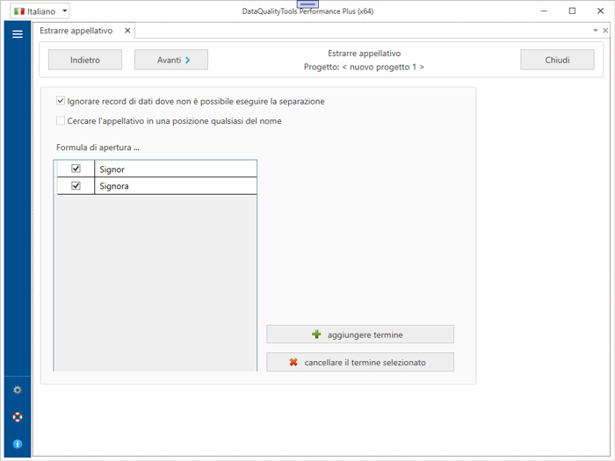Viewport: 615px width, 461px height.
Task: Enable Cercare l'appellativo in una posizione qualsiasi
Action: click(61, 121)
